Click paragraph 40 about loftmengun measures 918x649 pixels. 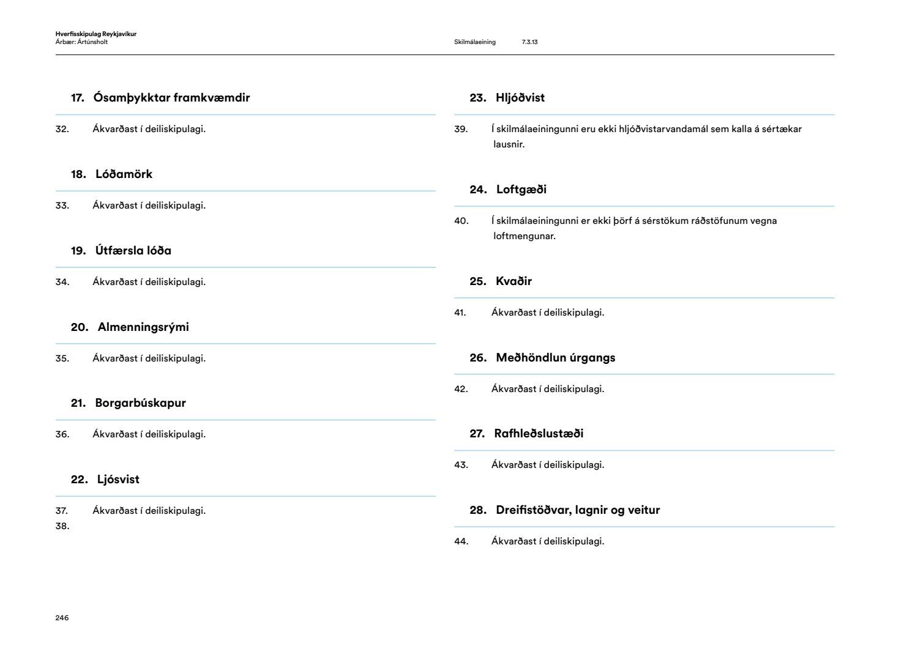coord(633,228)
